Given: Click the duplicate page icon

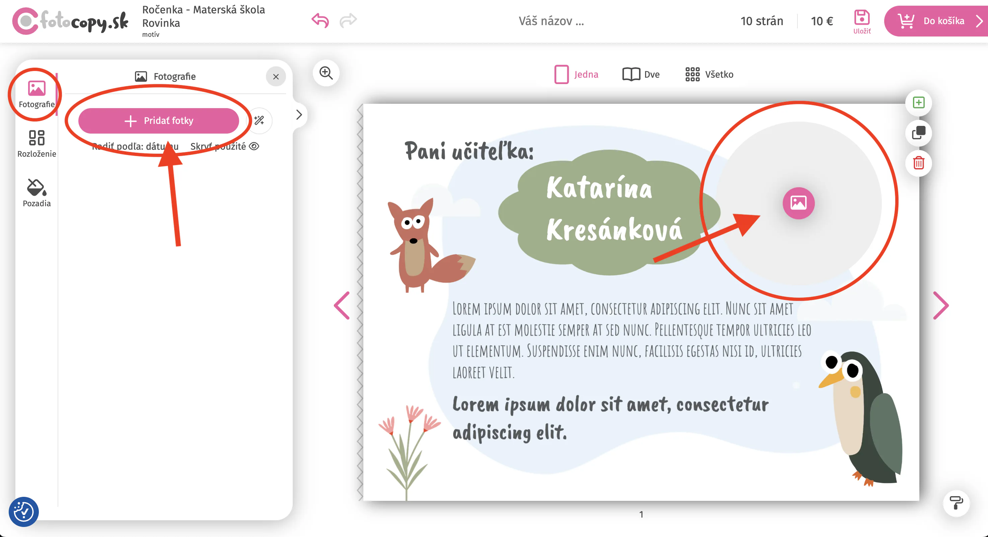Looking at the screenshot, I should coord(919,133).
